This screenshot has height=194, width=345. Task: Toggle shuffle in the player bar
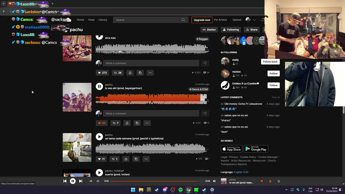click(x=91, y=181)
